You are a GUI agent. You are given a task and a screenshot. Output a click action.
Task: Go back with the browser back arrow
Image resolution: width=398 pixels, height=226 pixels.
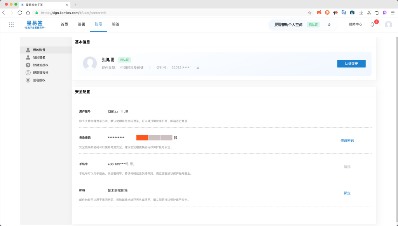click(3, 13)
